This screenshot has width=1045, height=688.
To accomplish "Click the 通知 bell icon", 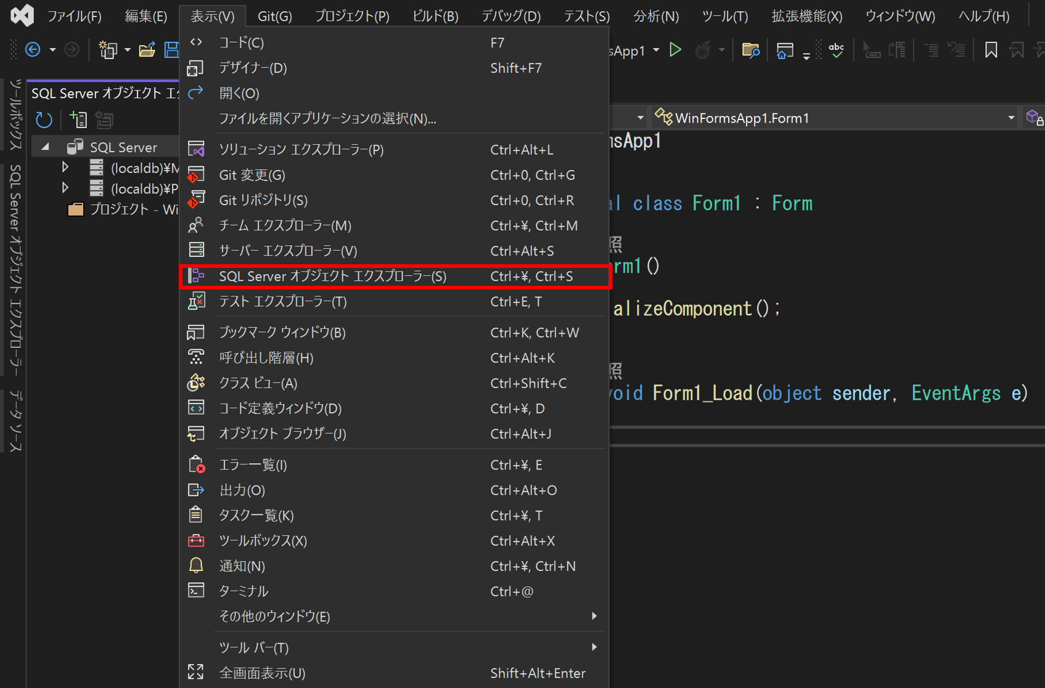I will 196,565.
